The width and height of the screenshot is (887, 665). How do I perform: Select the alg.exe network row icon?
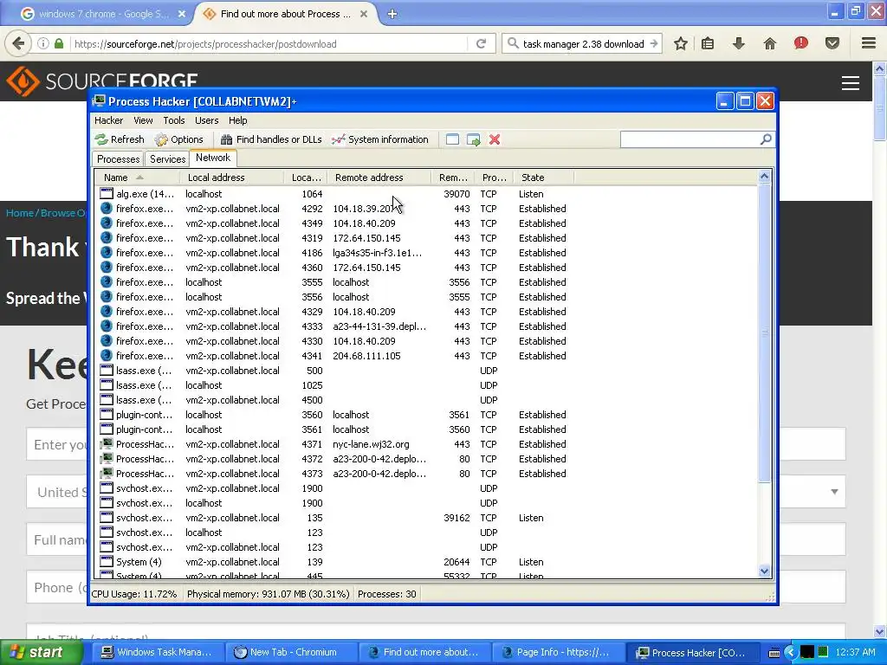(107, 193)
